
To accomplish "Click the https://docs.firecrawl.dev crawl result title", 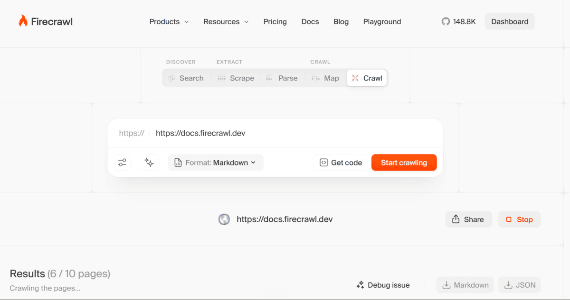I will [x=285, y=219].
